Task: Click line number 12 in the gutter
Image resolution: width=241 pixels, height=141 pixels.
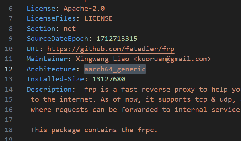Action: 9,69
